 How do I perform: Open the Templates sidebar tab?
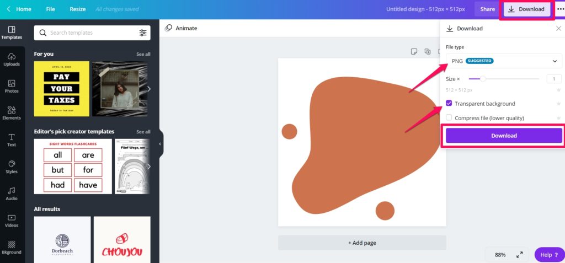tap(12, 33)
